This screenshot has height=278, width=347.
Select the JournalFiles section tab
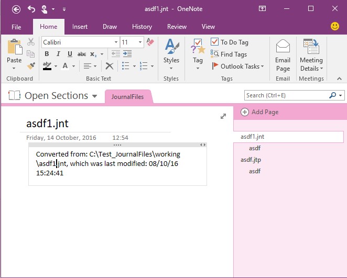pos(128,97)
